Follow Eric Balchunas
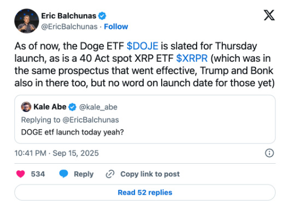295x209 pixels. (116, 27)
